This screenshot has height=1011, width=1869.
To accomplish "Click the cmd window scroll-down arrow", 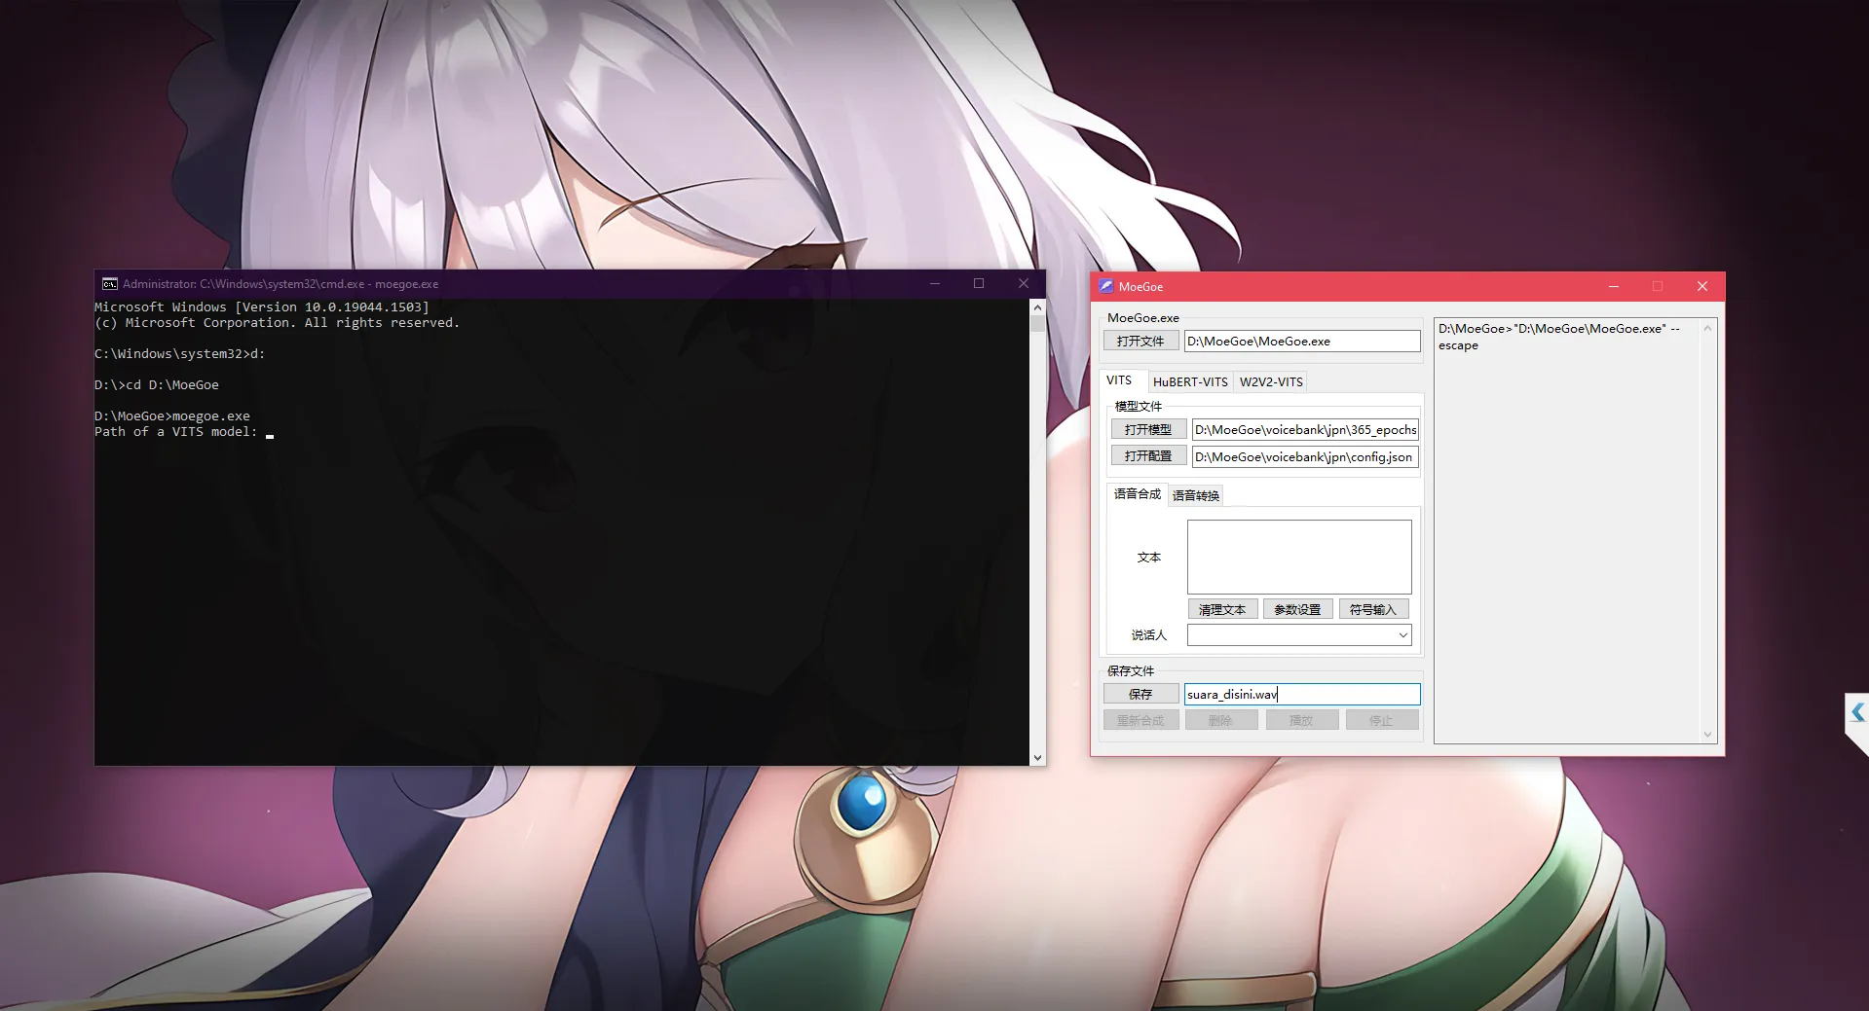I will [1037, 757].
